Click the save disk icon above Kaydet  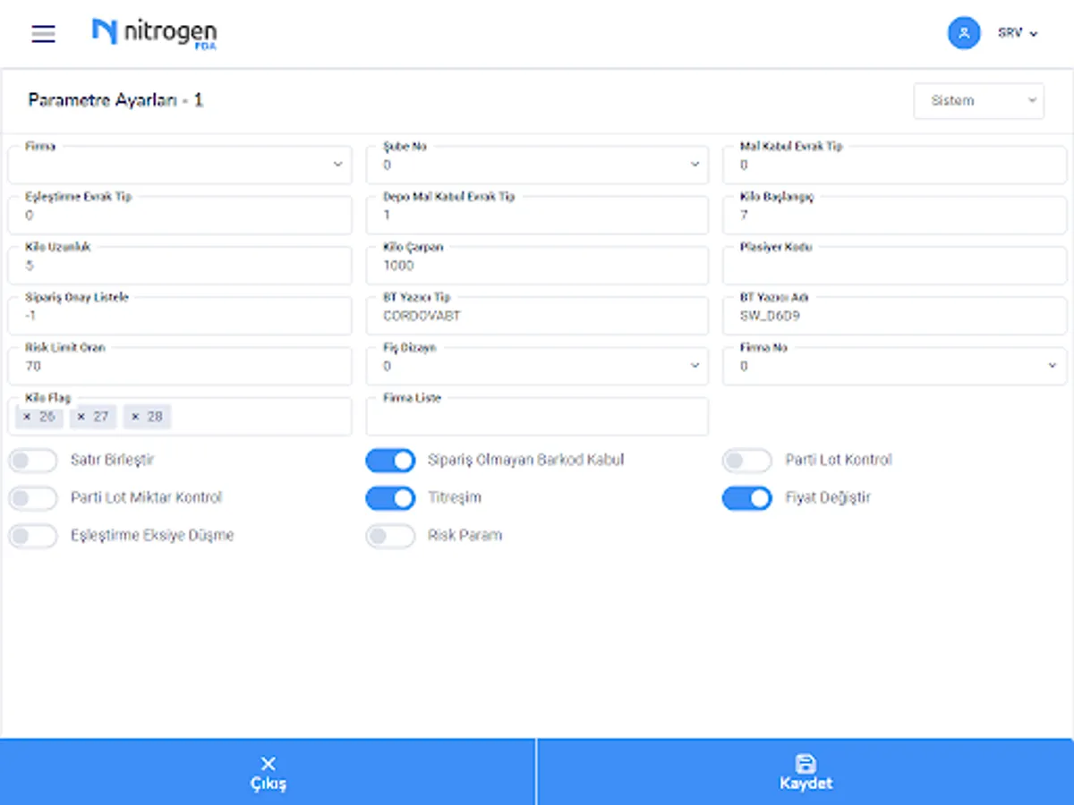[806, 759]
